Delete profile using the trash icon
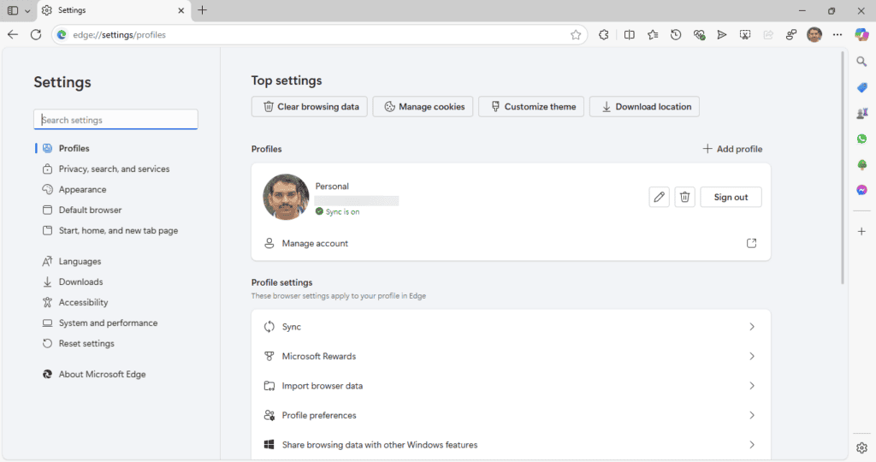Viewport: 876px width, 462px height. pyautogui.click(x=685, y=197)
